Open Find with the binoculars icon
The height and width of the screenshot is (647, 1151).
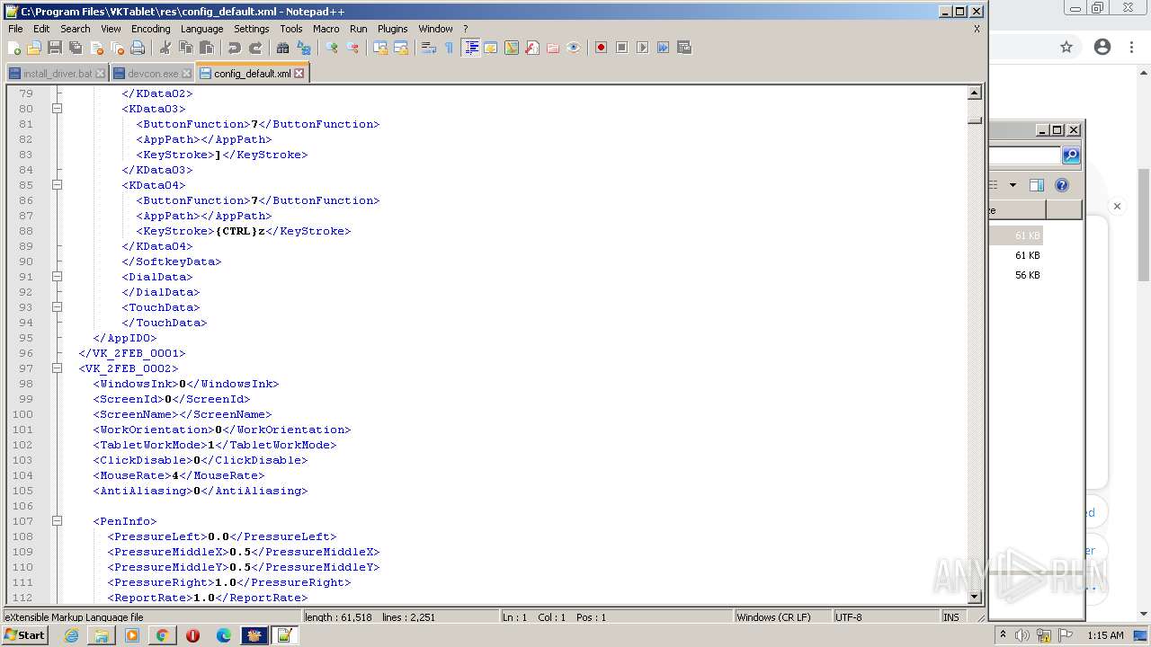click(x=282, y=48)
